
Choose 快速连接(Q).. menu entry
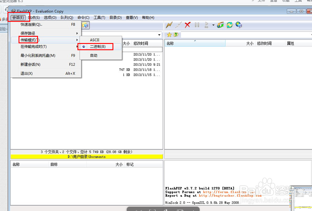[46, 24]
